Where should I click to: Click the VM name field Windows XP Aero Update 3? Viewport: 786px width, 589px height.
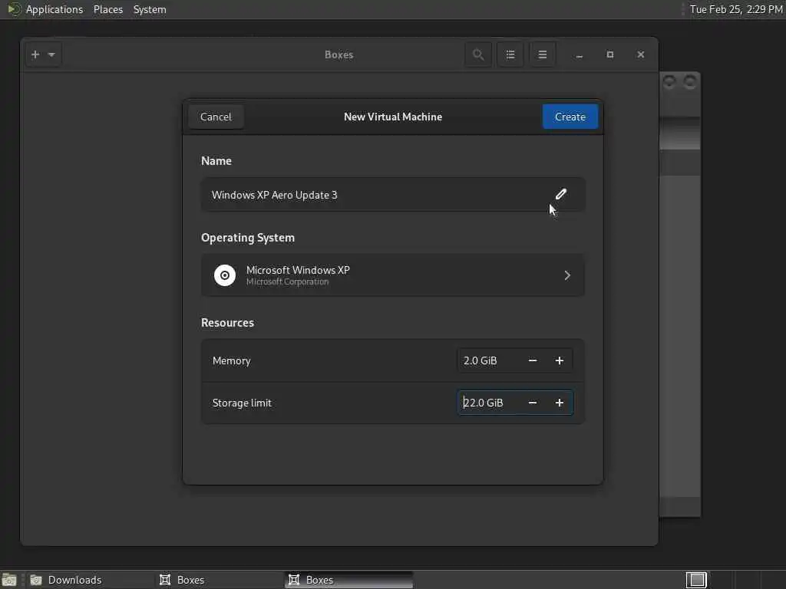click(392, 195)
